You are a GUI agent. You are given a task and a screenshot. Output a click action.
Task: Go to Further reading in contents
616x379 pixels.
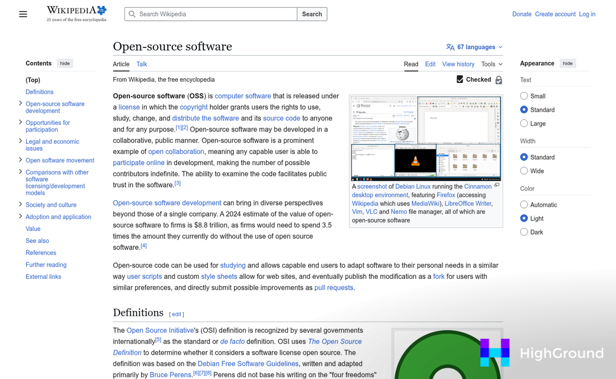(x=46, y=265)
